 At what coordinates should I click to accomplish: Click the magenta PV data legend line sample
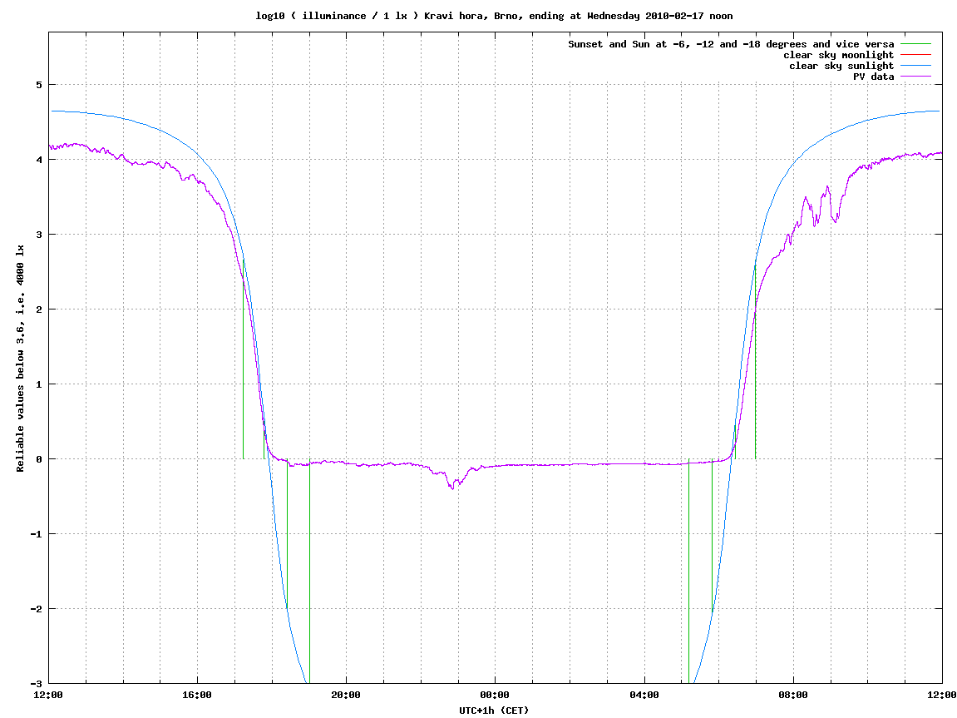[x=915, y=77]
